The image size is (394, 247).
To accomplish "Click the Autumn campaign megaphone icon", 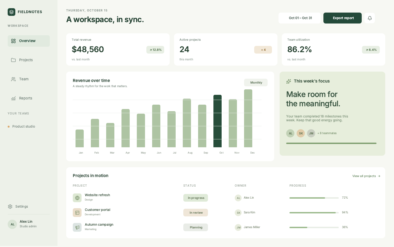I will [77, 227].
